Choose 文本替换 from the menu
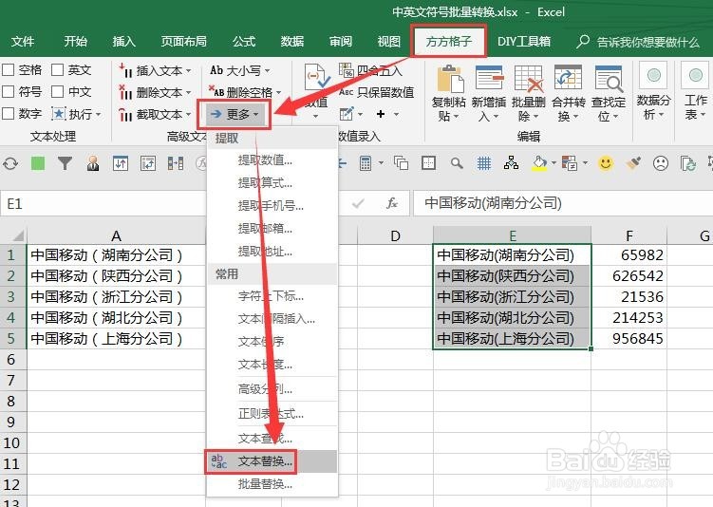 272,461
